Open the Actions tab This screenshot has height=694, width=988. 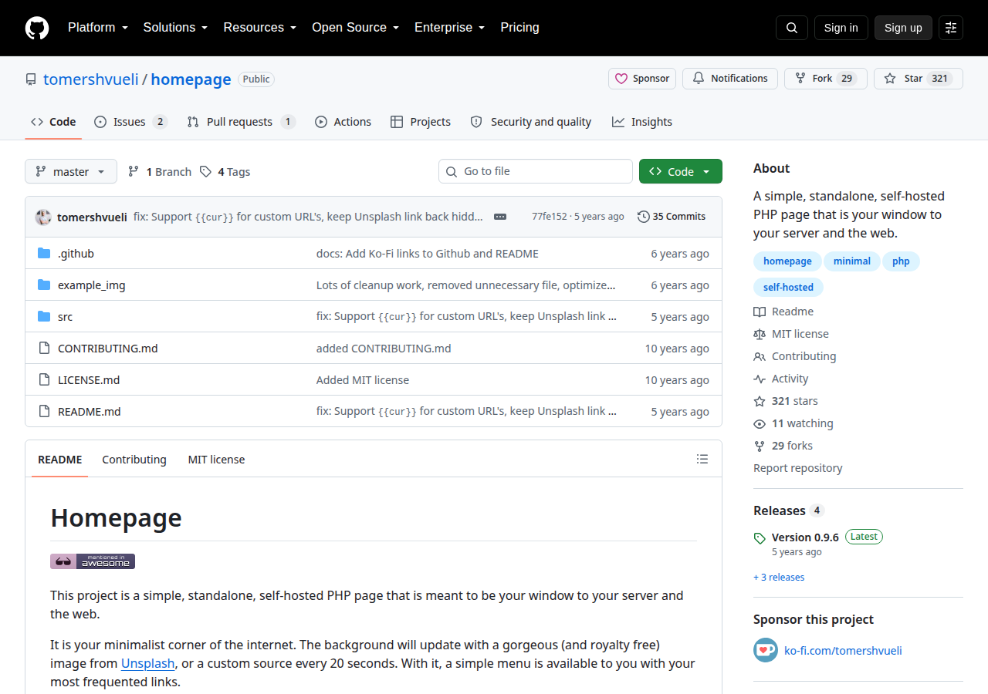[x=343, y=122]
